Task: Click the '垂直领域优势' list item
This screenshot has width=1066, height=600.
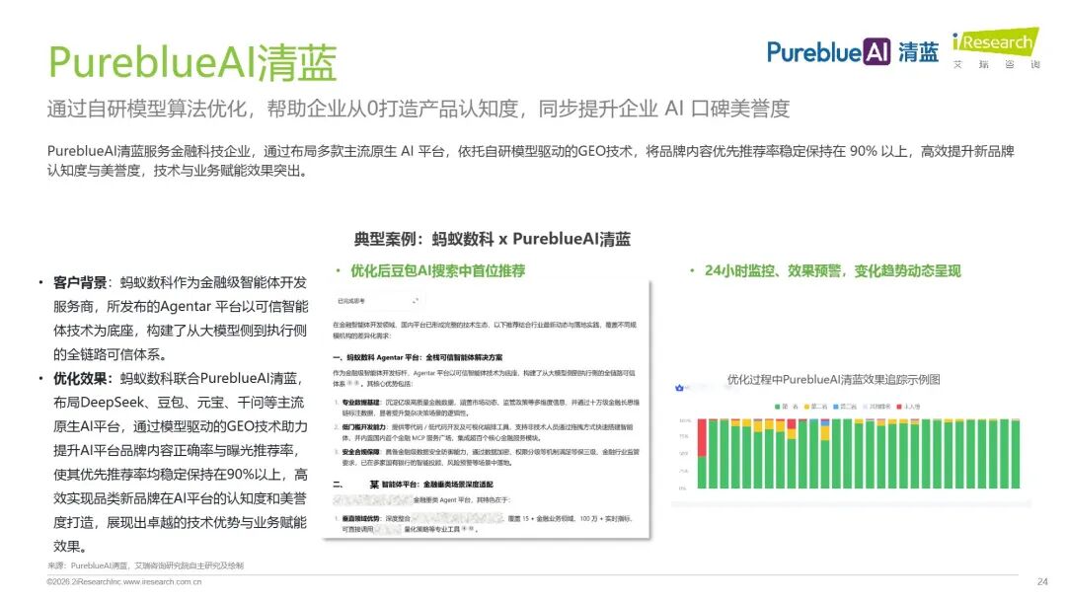Action: pos(486,523)
